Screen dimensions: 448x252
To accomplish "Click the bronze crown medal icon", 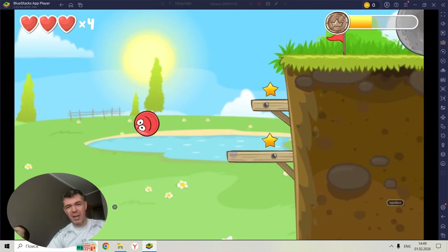I will click(x=337, y=23).
